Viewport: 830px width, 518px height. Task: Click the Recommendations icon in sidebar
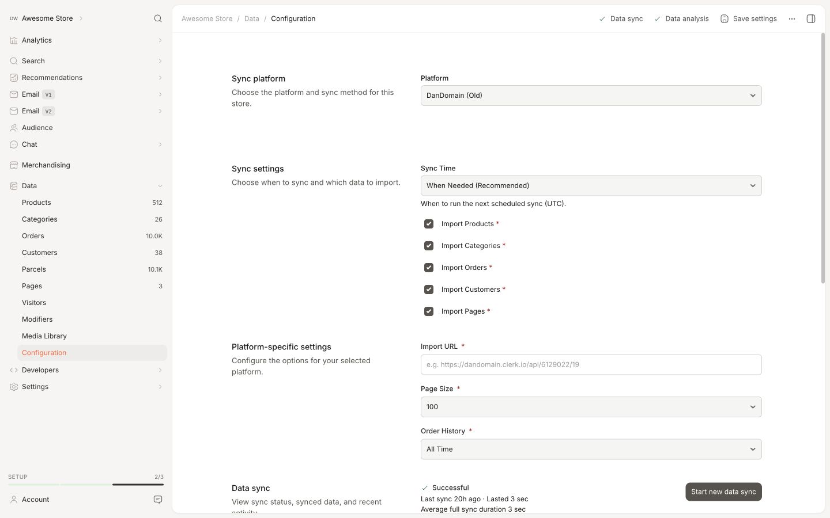coord(14,78)
